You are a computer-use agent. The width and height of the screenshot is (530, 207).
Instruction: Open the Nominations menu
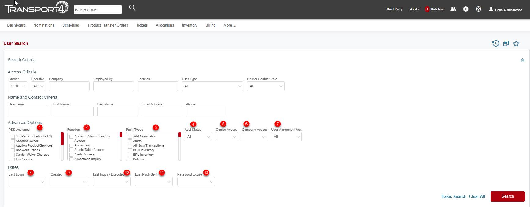pos(44,25)
